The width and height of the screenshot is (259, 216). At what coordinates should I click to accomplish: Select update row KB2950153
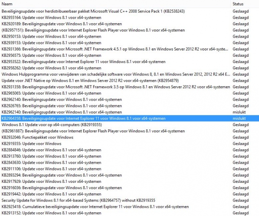pyautogui.click(x=129, y=36)
